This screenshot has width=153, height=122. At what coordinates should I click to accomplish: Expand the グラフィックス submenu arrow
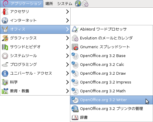coord(67,38)
